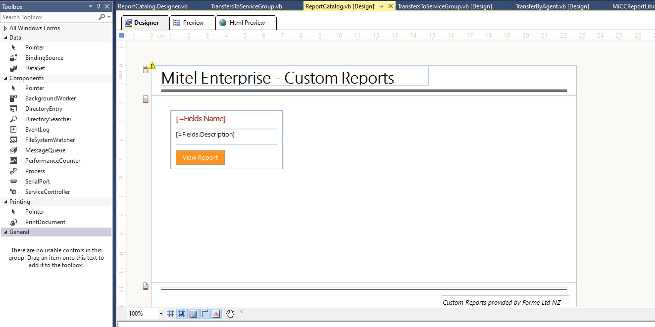Select the SerialPort component
The image size is (655, 327).
[x=55, y=182]
